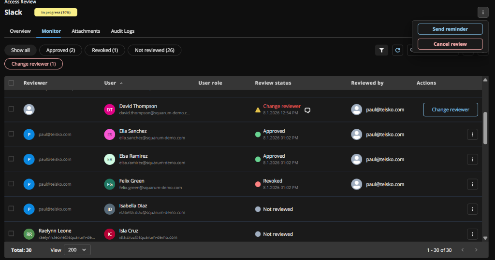Click warning triangle on Change reviewer status
Viewport: 495px width, 260px height.
[x=258, y=110]
